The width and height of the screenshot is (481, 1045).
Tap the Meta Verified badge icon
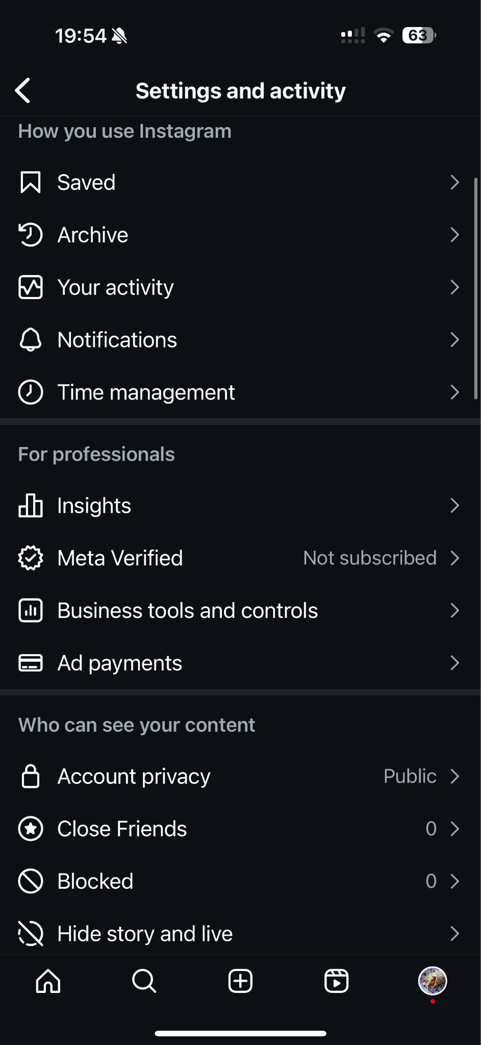tap(30, 558)
